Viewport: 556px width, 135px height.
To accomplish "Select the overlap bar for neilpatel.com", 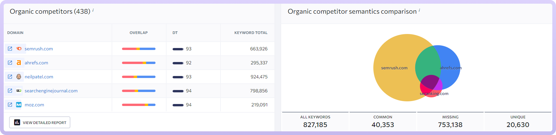I will coord(139,77).
